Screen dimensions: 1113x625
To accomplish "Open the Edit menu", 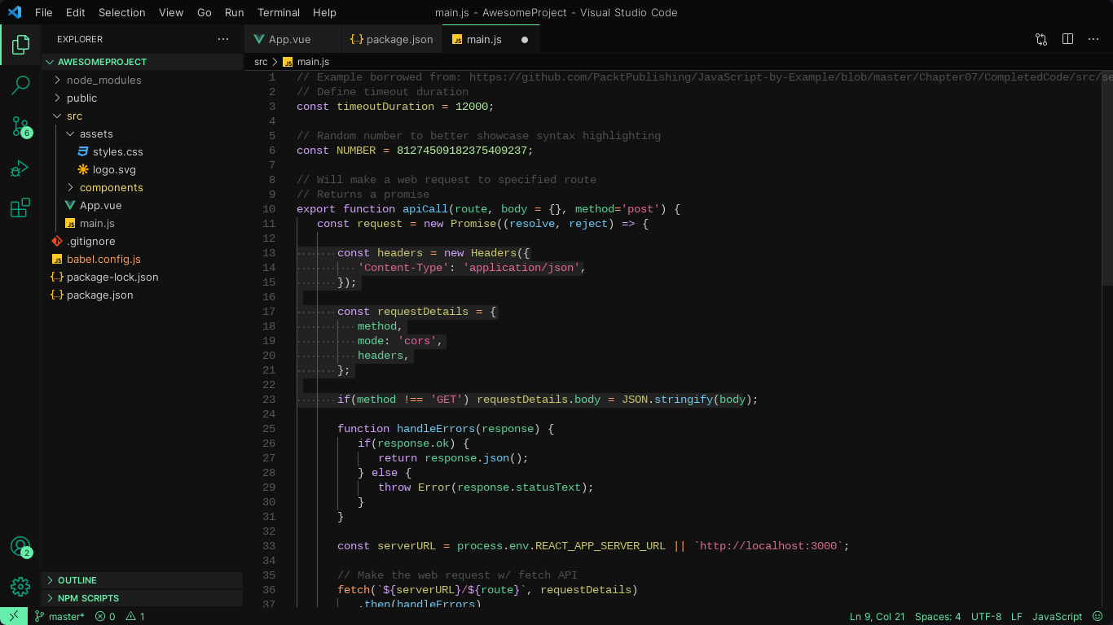I will tap(76, 12).
